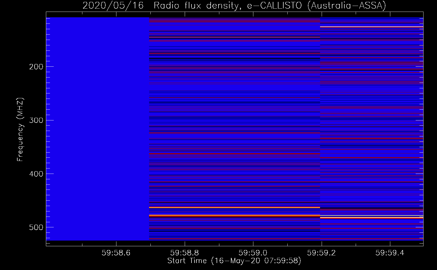The image size is (437, 270).
Task: Click the '300' frequency tick label
Action: (36, 120)
